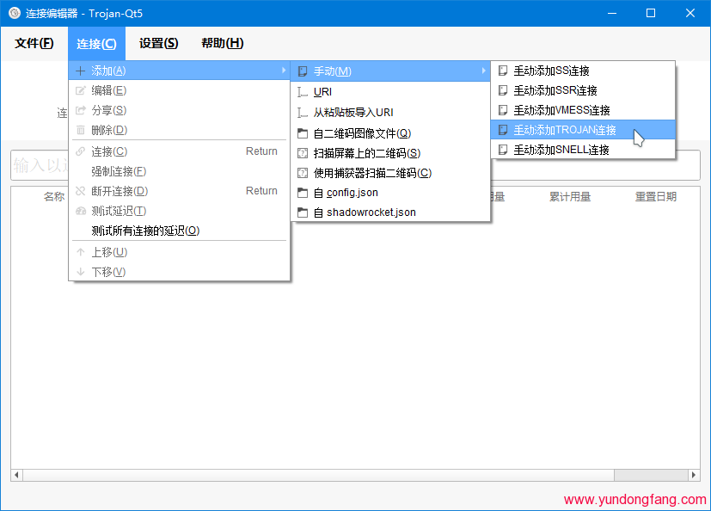Click the folder icon beside 自 shadowrocket.json
This screenshot has height=511, width=711.
tap(303, 212)
